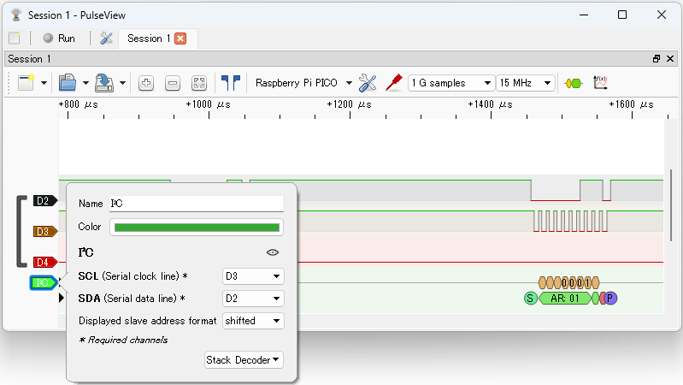Create a new view with the toolbar icon
This screenshot has width=683, height=385.
tap(26, 83)
